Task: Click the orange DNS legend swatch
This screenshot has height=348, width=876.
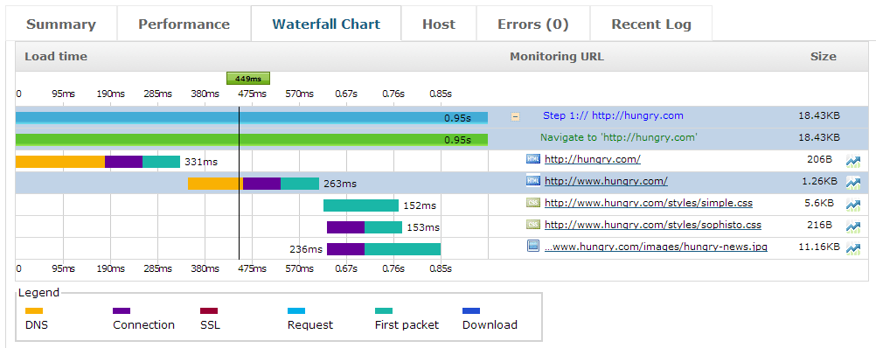Action: [34, 311]
